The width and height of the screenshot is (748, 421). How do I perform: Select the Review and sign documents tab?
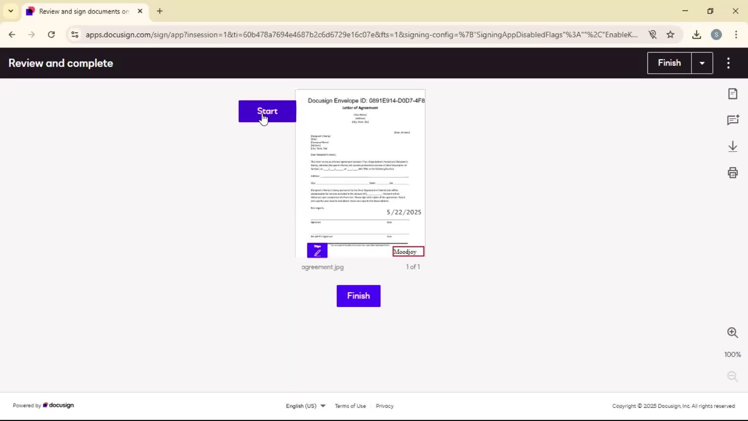pos(85,11)
